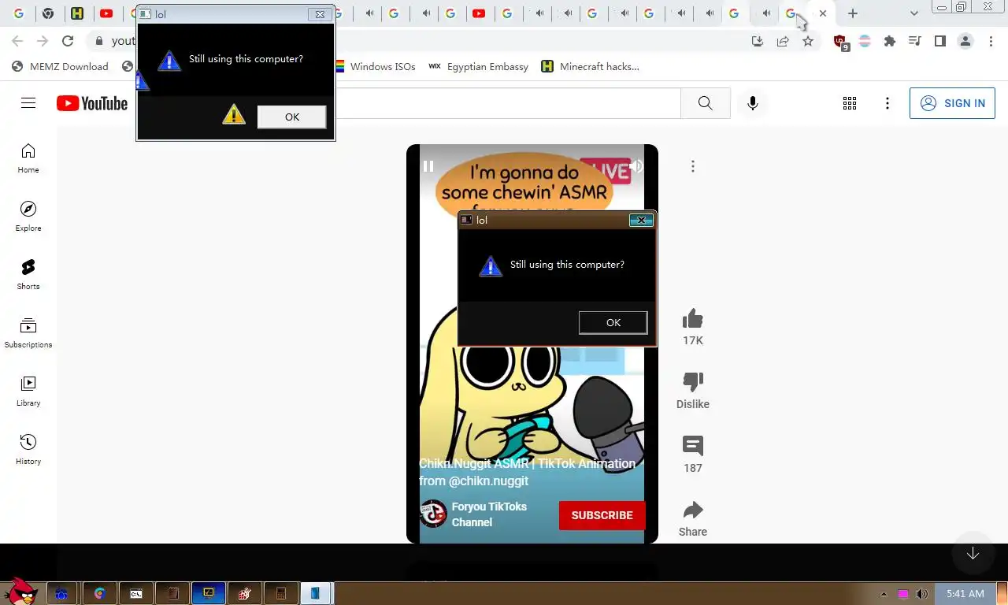Open the Egyptian Embassy bookmark
The height and width of the screenshot is (605, 1008).
[x=478, y=66]
